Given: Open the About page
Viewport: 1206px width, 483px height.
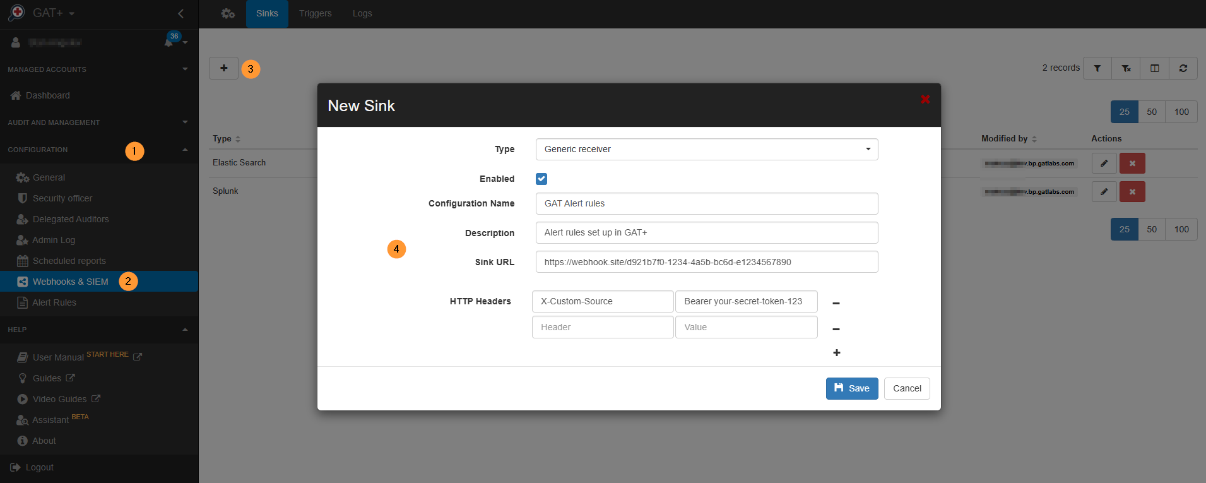Looking at the screenshot, I should (x=44, y=441).
